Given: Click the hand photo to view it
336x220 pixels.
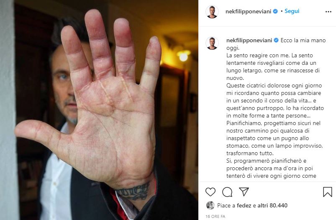Looking at the screenshot, I should point(99,110).
